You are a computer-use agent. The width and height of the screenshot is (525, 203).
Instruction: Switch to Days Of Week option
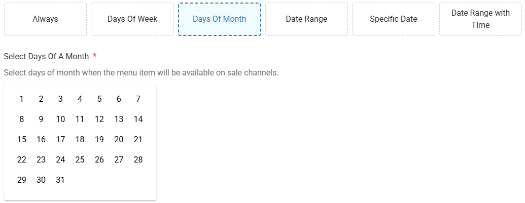point(132,19)
